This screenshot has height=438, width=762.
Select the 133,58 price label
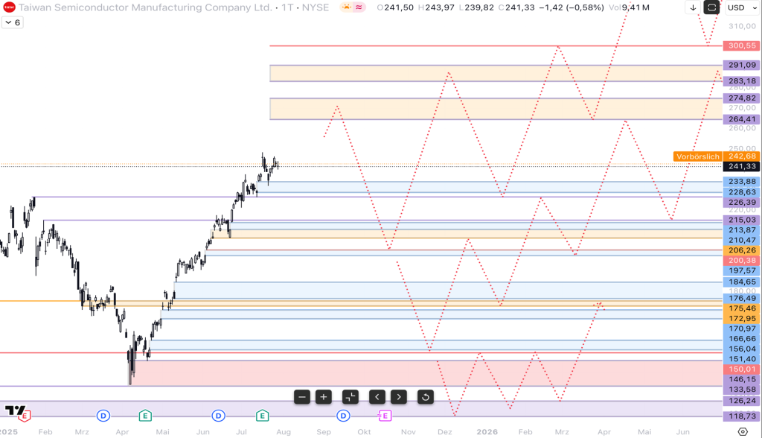(x=742, y=390)
